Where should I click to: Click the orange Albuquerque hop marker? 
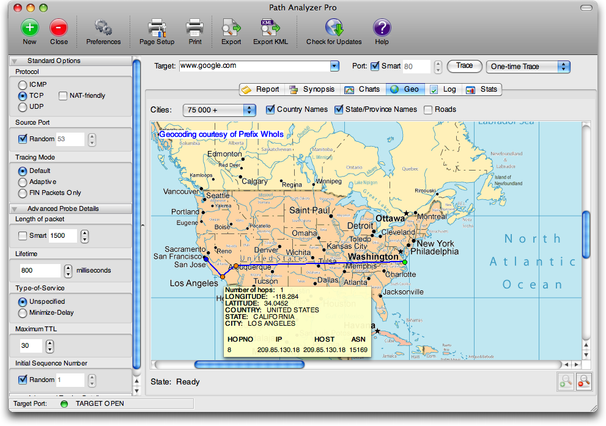(x=236, y=266)
